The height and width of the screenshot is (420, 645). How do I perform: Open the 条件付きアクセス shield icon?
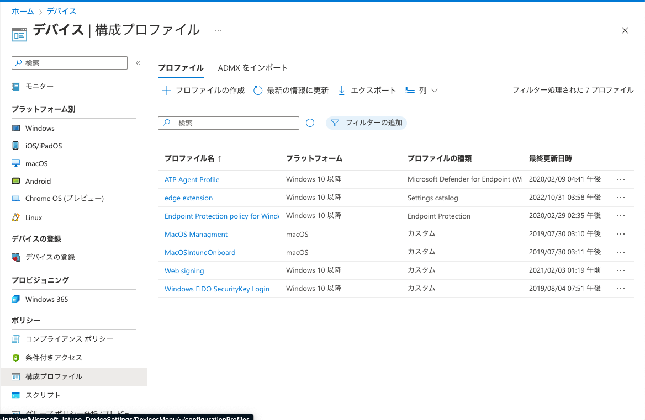pyautogui.click(x=15, y=358)
